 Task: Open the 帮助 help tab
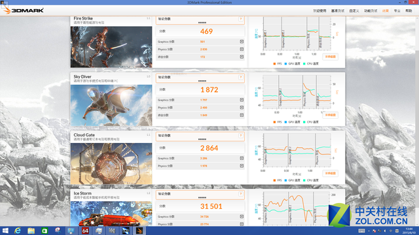click(x=409, y=11)
